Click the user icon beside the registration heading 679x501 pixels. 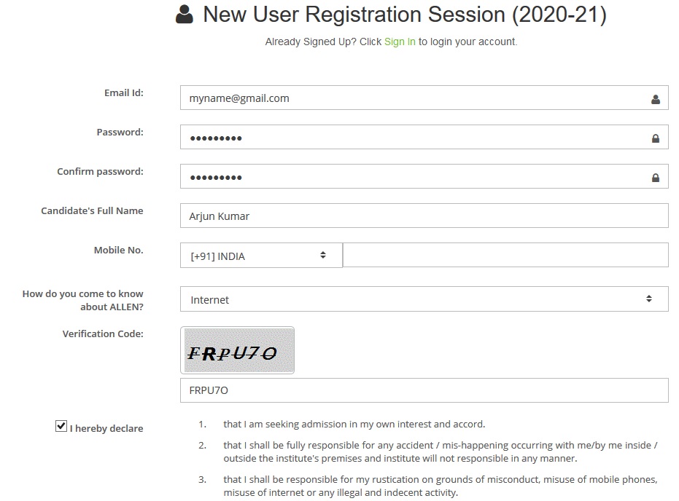click(185, 15)
